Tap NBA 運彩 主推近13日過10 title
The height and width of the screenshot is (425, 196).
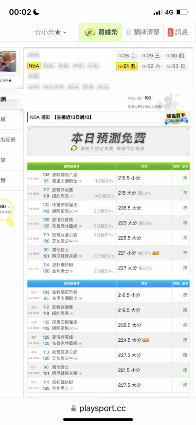point(61,117)
